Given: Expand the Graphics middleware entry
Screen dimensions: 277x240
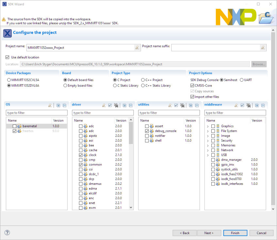Looking at the screenshot, I should coord(208,126).
